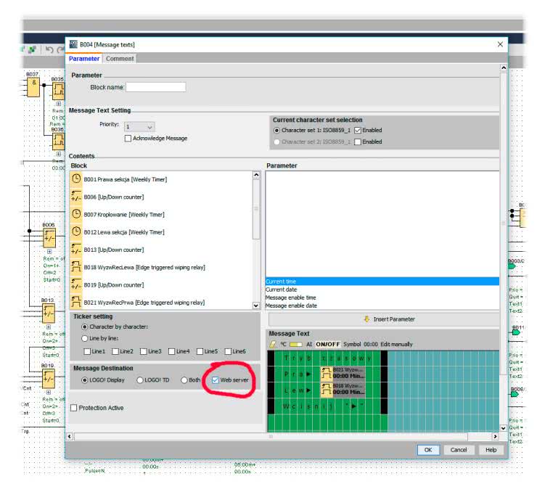Select B001 Prawa sekcja weekly timer icon
Image resolution: width=537 pixels, height=492 pixels.
pyautogui.click(x=76, y=179)
